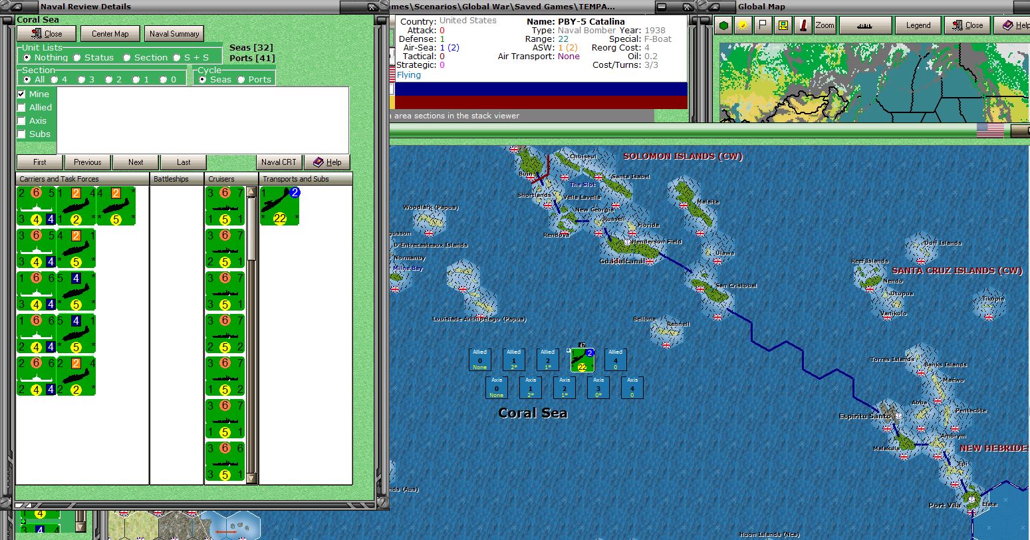Uncheck the Mine checkbox
The width and height of the screenshot is (1030, 540).
coord(22,94)
